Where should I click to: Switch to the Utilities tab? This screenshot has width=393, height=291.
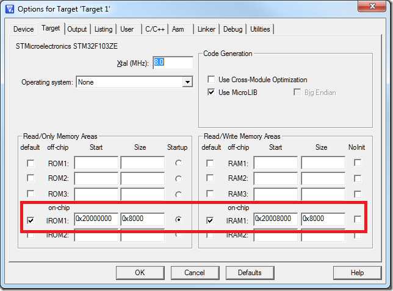pyautogui.click(x=260, y=29)
